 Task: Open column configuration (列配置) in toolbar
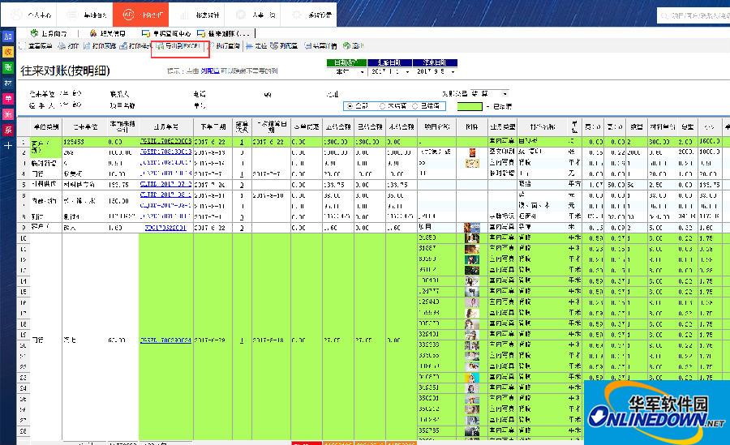(x=286, y=46)
